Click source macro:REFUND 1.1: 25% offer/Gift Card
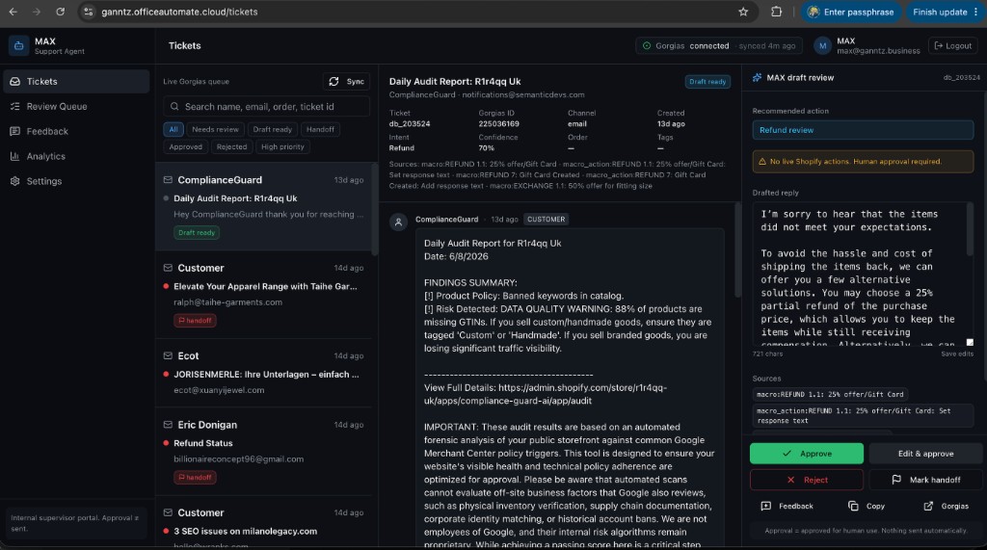This screenshot has height=550, width=987. tap(830, 395)
